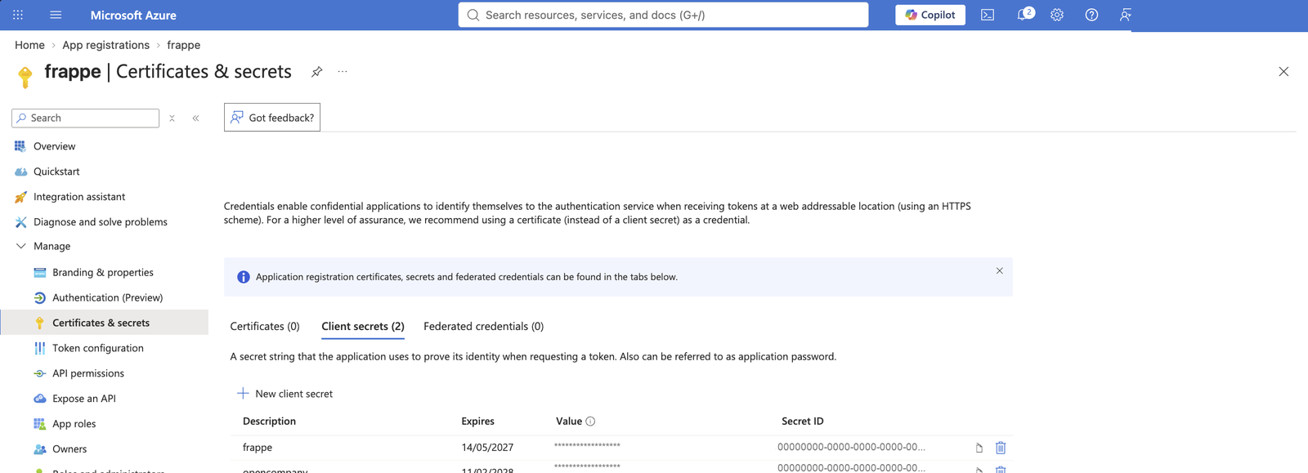1308x473 pixels.
Task: Click the Got feedback? button
Action: point(272,118)
